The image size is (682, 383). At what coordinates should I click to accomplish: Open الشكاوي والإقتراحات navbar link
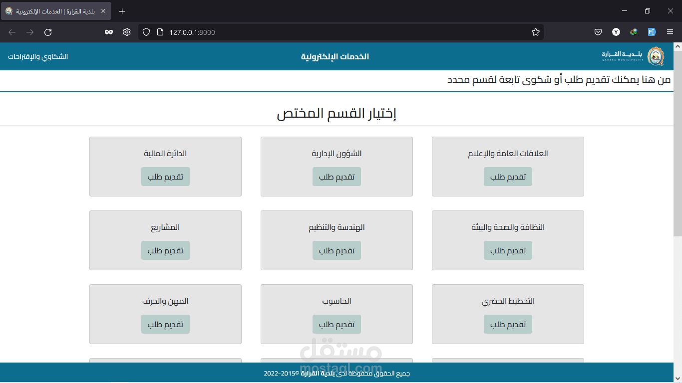38,56
